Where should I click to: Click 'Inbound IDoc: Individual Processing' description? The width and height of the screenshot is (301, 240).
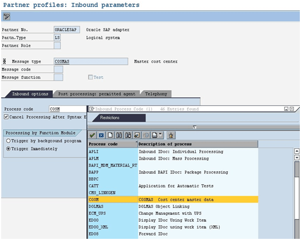click(x=181, y=152)
